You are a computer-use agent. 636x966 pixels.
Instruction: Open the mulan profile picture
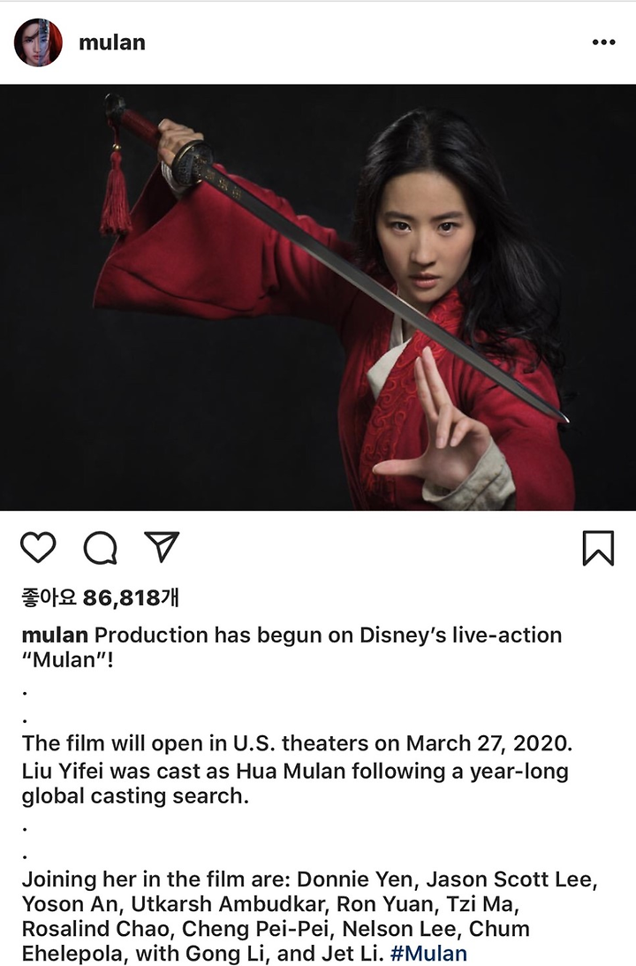pyautogui.click(x=38, y=42)
